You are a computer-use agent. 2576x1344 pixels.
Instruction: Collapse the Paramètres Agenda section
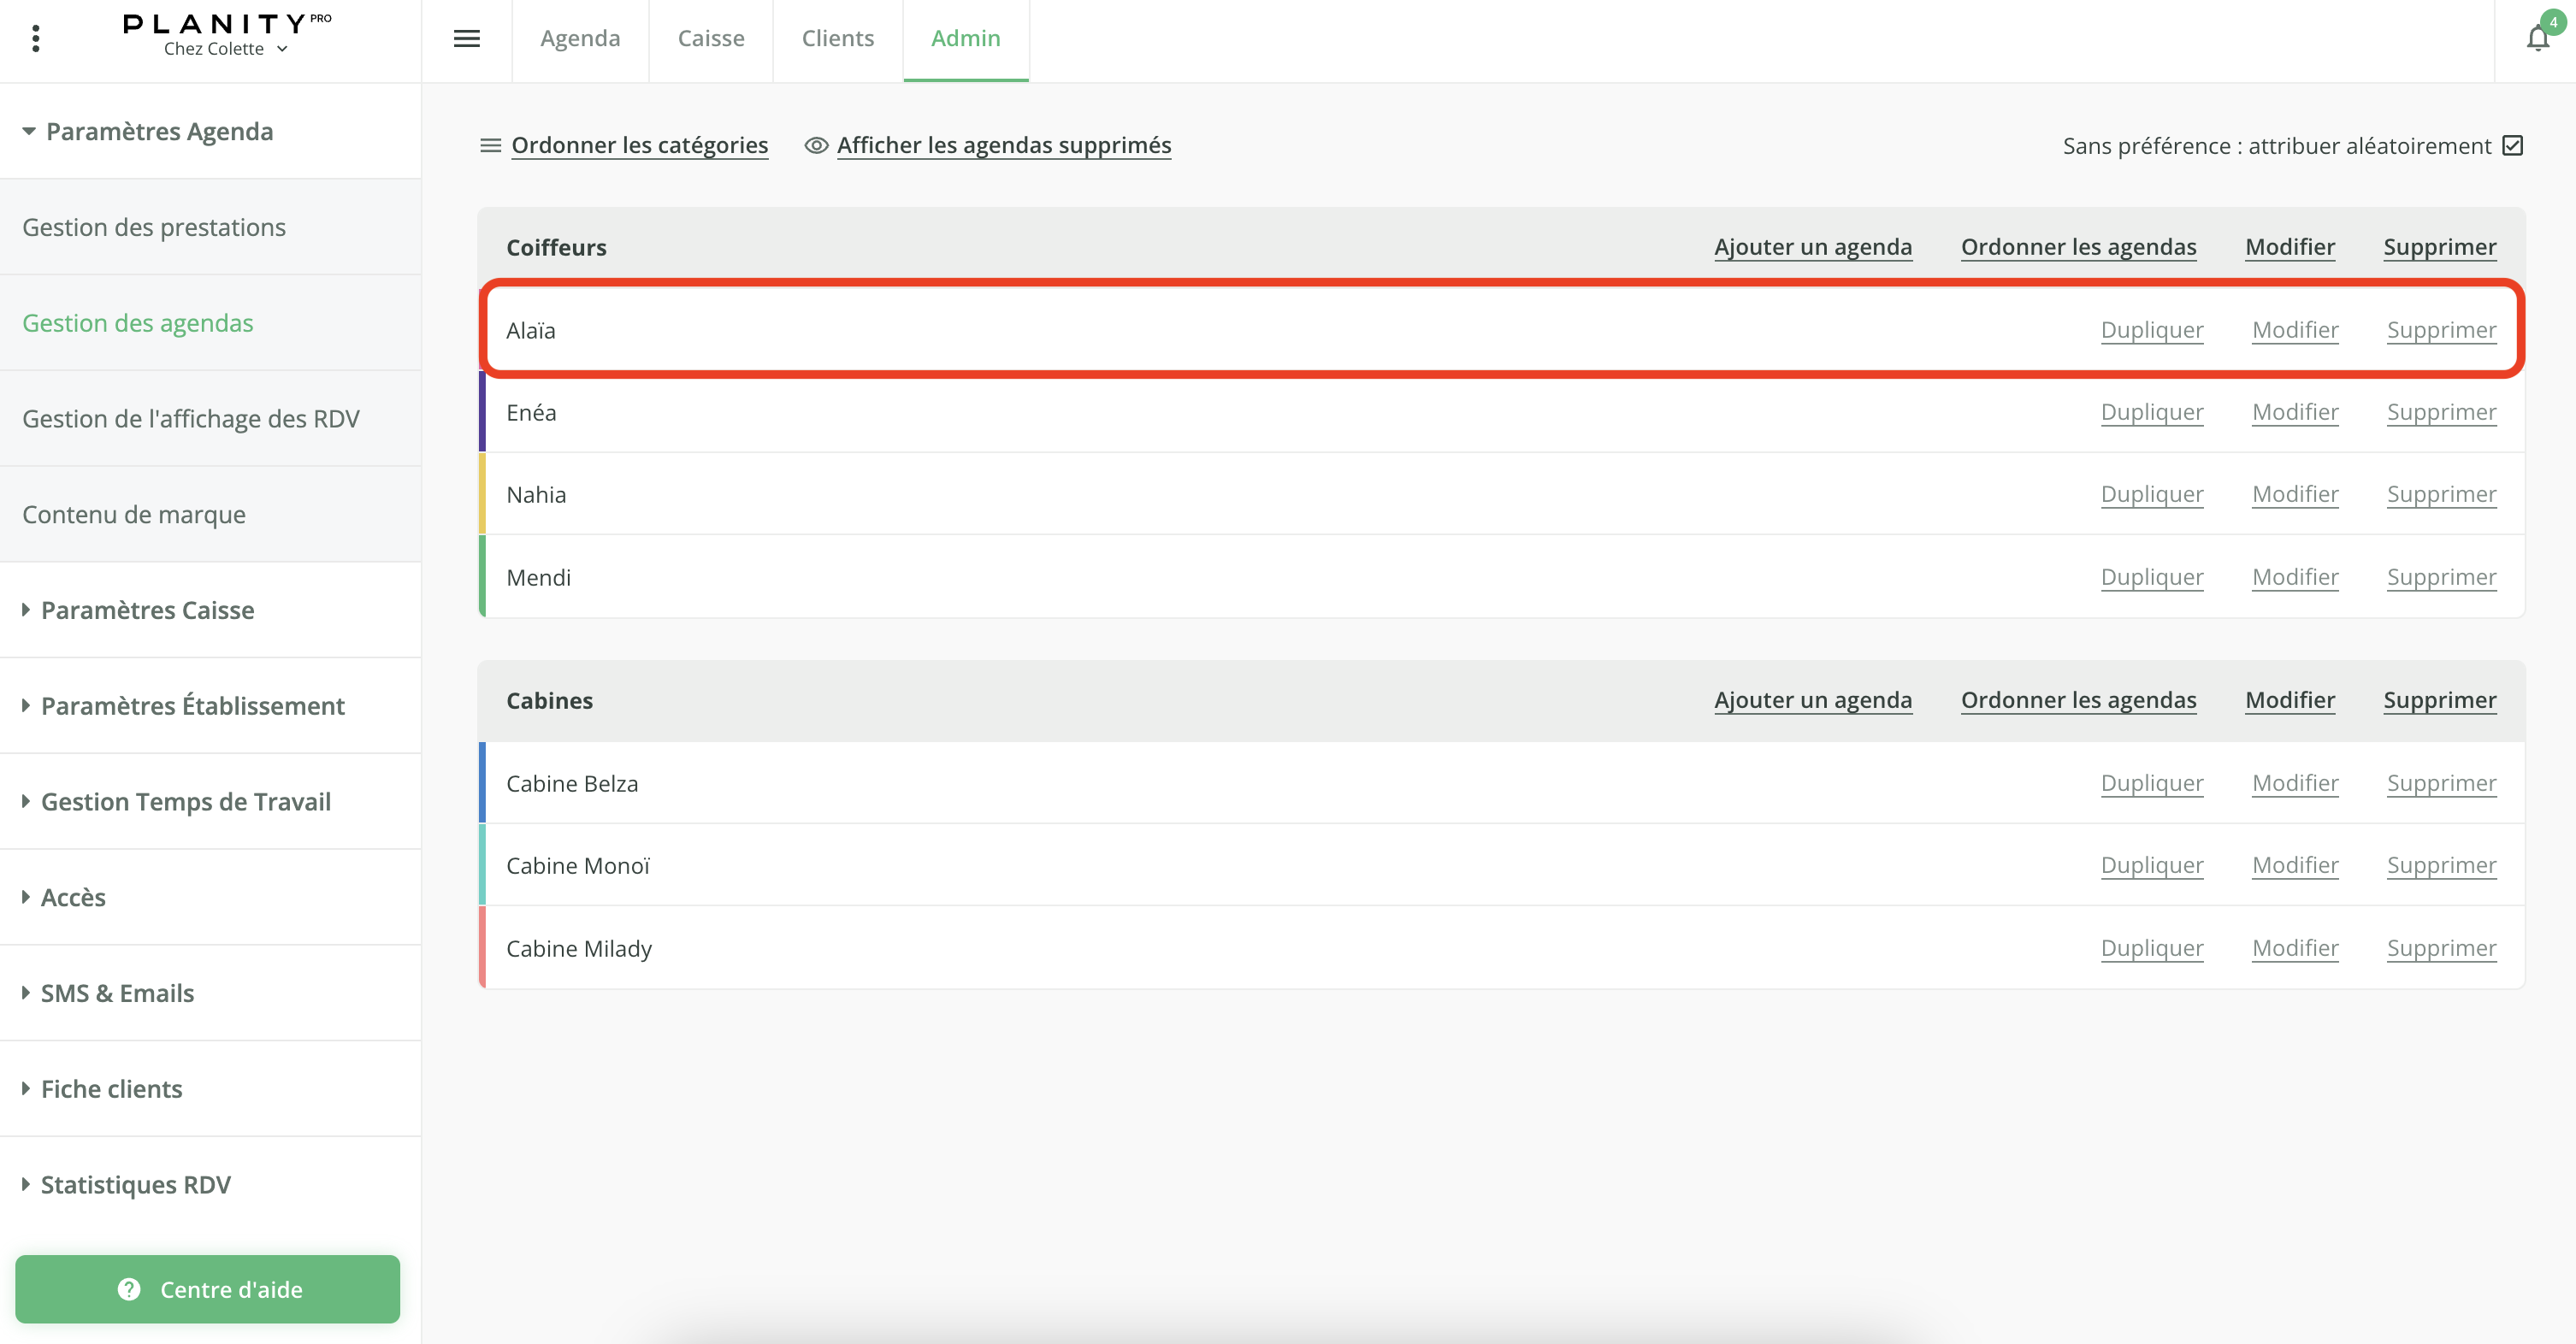click(x=148, y=131)
